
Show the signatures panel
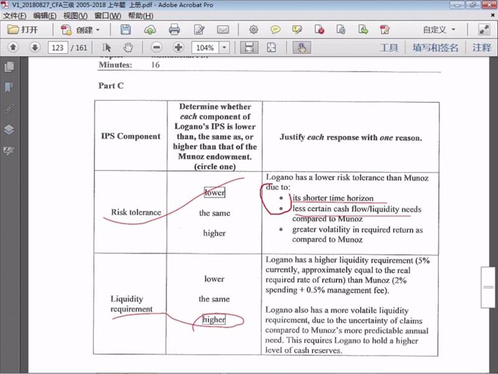(9, 150)
